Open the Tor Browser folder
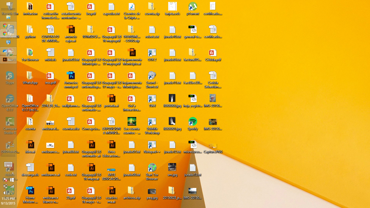This screenshot has width=370, height=208. coord(30,54)
